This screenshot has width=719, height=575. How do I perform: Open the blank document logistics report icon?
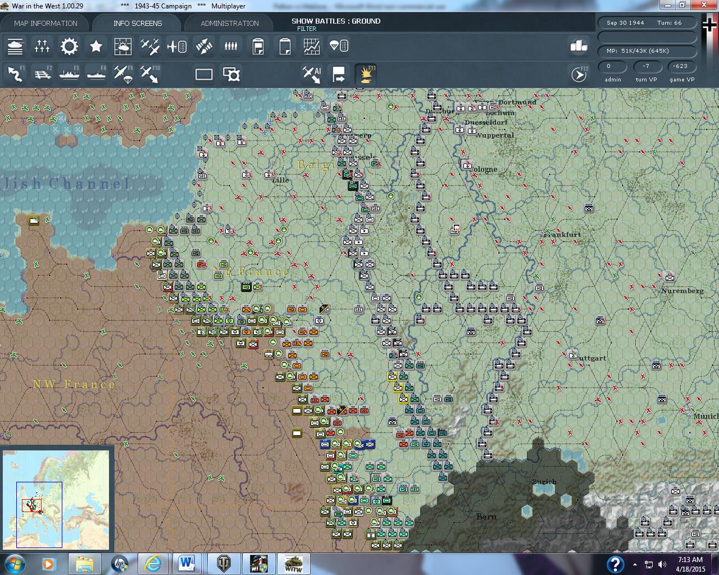click(x=285, y=46)
